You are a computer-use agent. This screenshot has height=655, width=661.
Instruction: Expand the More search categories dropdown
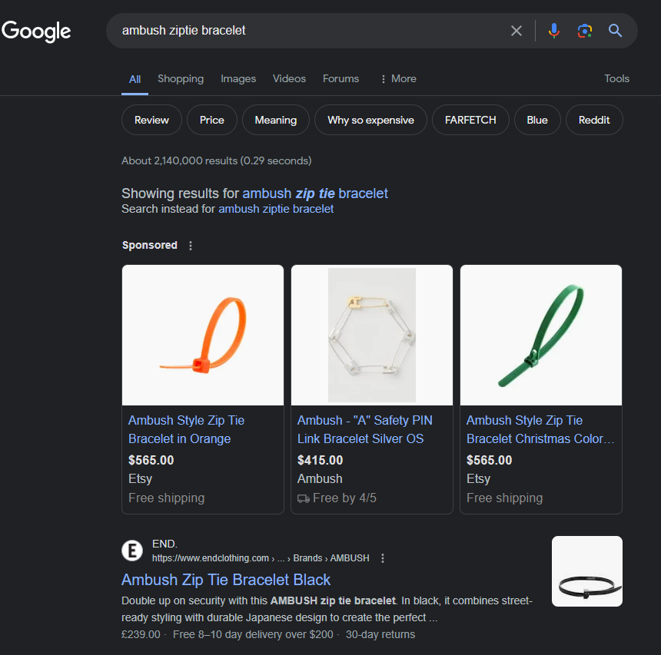(x=397, y=78)
